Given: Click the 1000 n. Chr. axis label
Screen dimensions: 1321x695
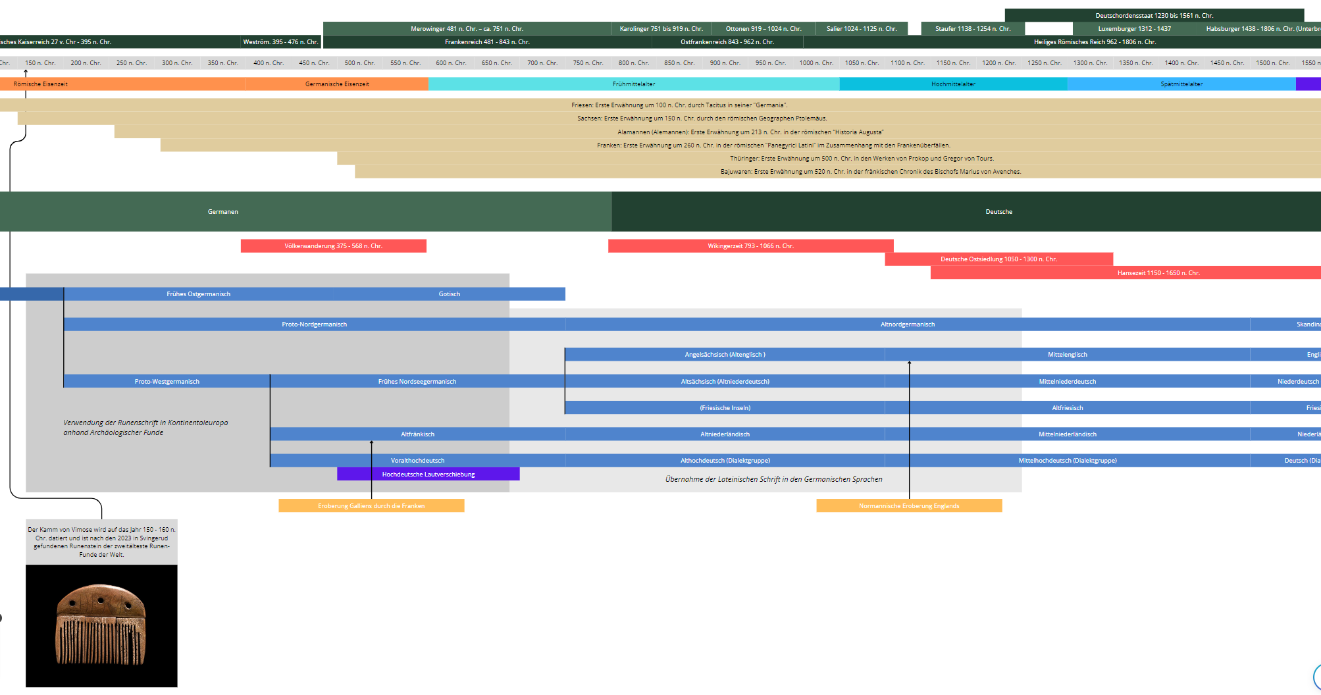Looking at the screenshot, I should [x=816, y=63].
